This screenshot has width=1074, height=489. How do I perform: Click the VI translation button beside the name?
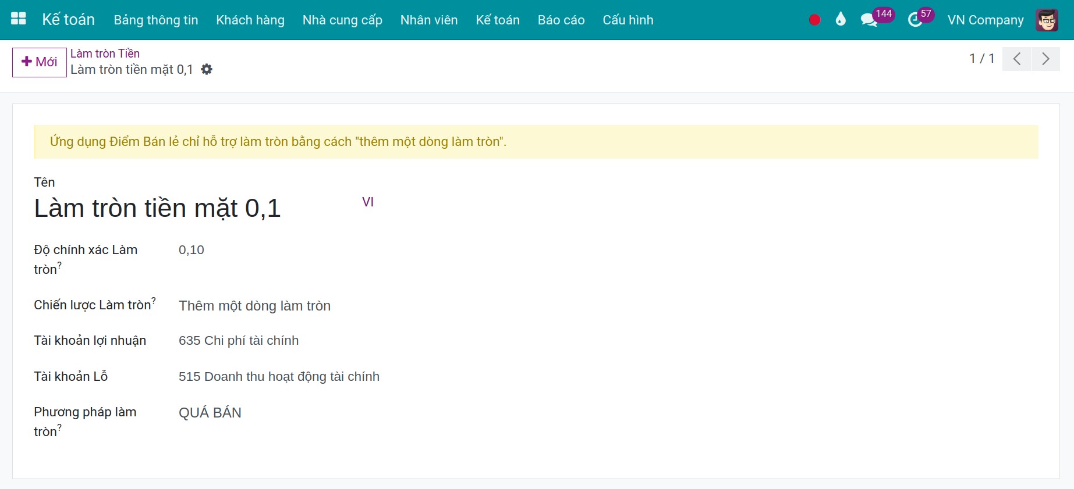pyautogui.click(x=368, y=202)
